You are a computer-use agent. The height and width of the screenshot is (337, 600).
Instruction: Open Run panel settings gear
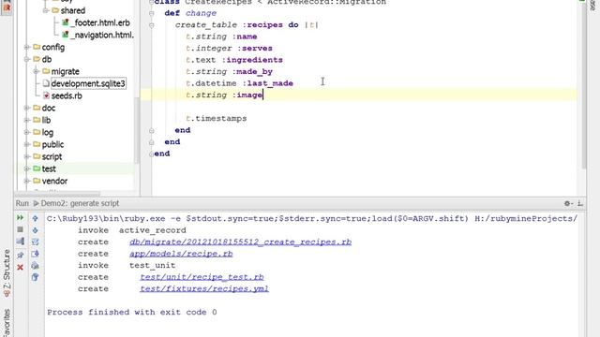[x=568, y=204]
